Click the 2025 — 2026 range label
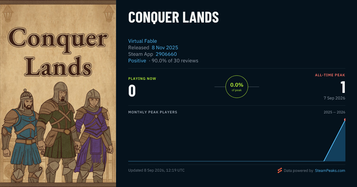Screen dimensions: 357x187 click(334, 112)
